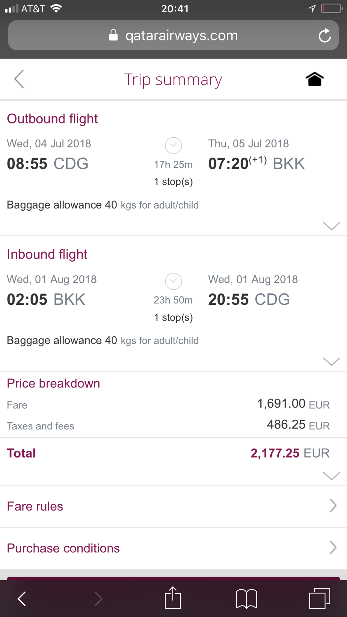
Task: Reload the page with the refresh icon
Action: tap(325, 35)
